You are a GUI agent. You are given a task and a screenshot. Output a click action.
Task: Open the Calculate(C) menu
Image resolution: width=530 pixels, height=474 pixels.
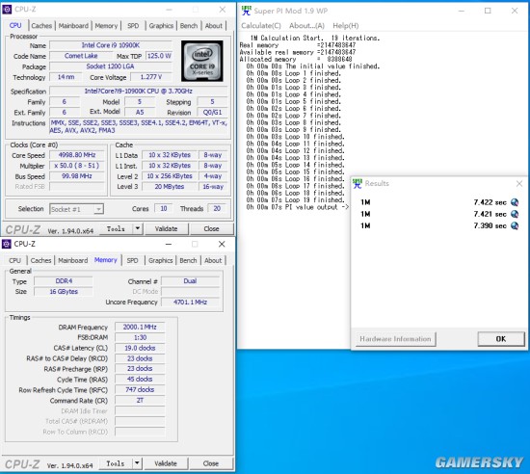pyautogui.click(x=261, y=26)
